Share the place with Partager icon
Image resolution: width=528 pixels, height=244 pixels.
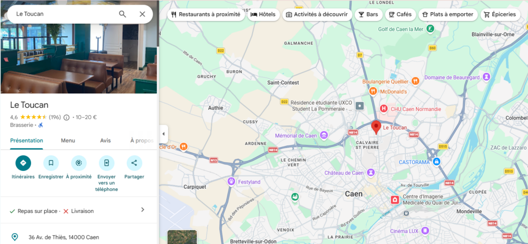[x=135, y=163]
